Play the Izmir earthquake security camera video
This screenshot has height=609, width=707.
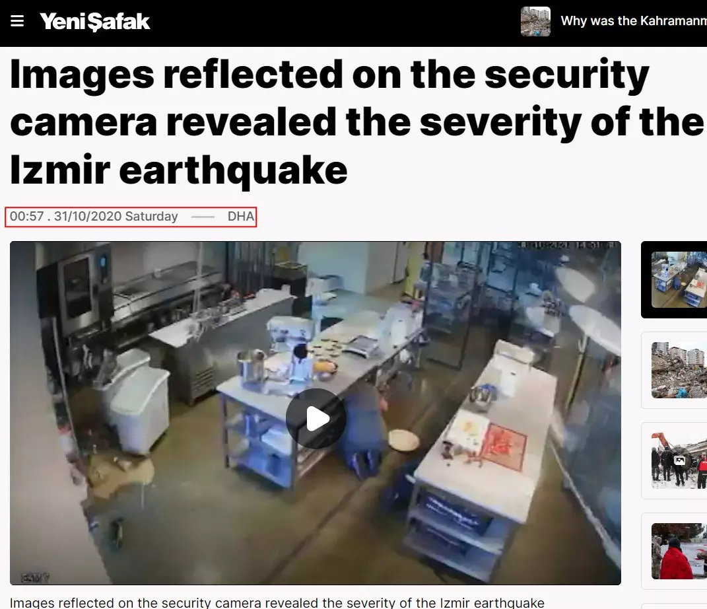pos(316,419)
